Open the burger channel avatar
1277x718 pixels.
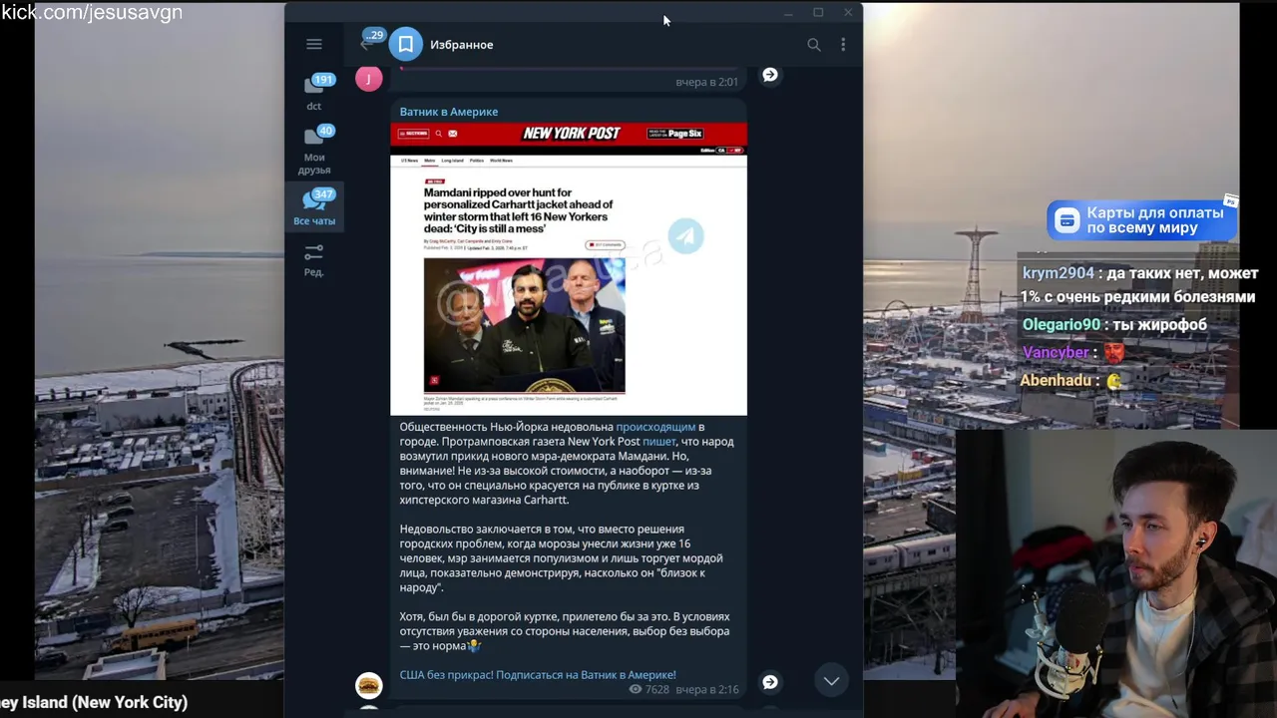coord(369,685)
